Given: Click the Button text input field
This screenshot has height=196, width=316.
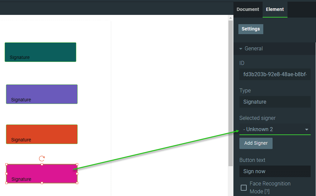Looking at the screenshot, I should pyautogui.click(x=275, y=171).
